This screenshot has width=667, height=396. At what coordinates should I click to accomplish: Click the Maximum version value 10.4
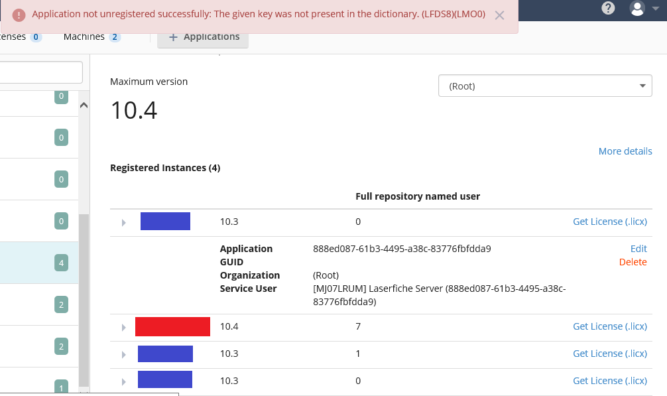pos(134,110)
